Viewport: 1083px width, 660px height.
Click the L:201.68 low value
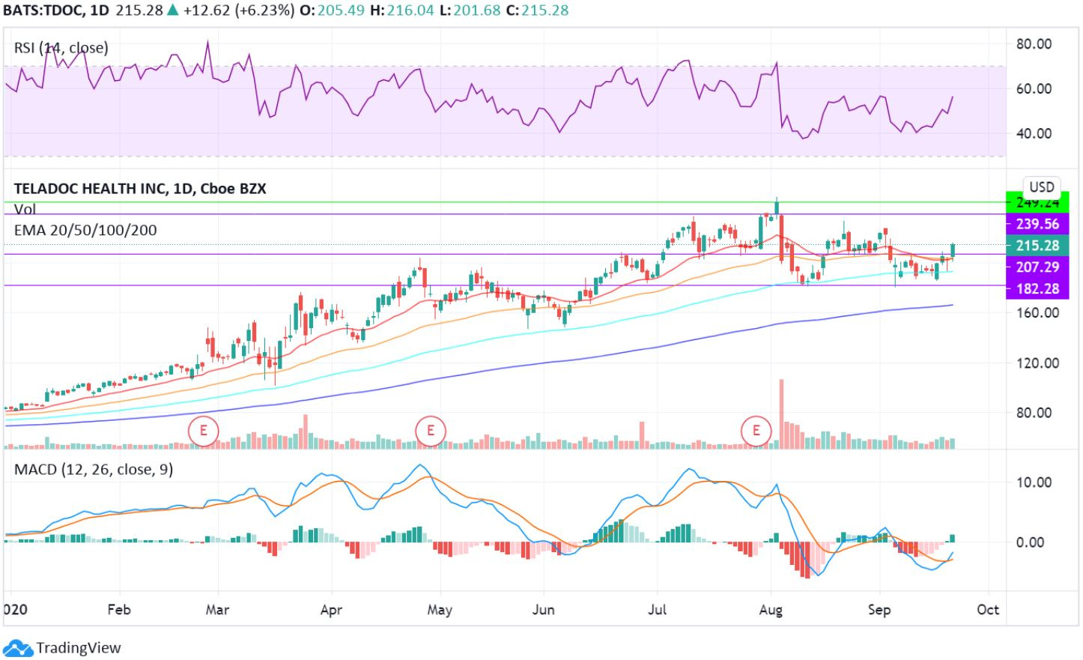[x=470, y=10]
